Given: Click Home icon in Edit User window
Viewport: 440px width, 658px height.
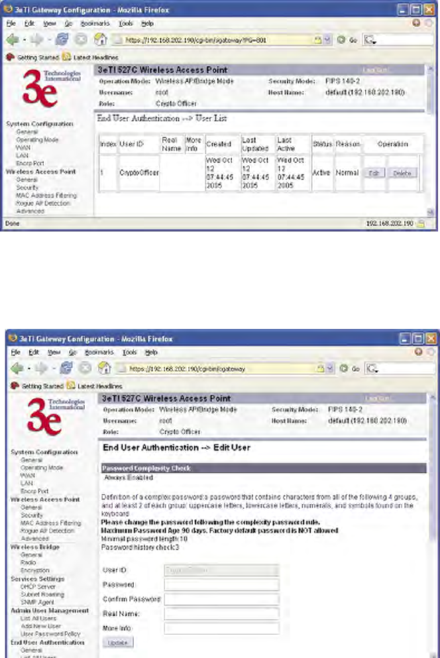Looking at the screenshot, I should 104,368.
